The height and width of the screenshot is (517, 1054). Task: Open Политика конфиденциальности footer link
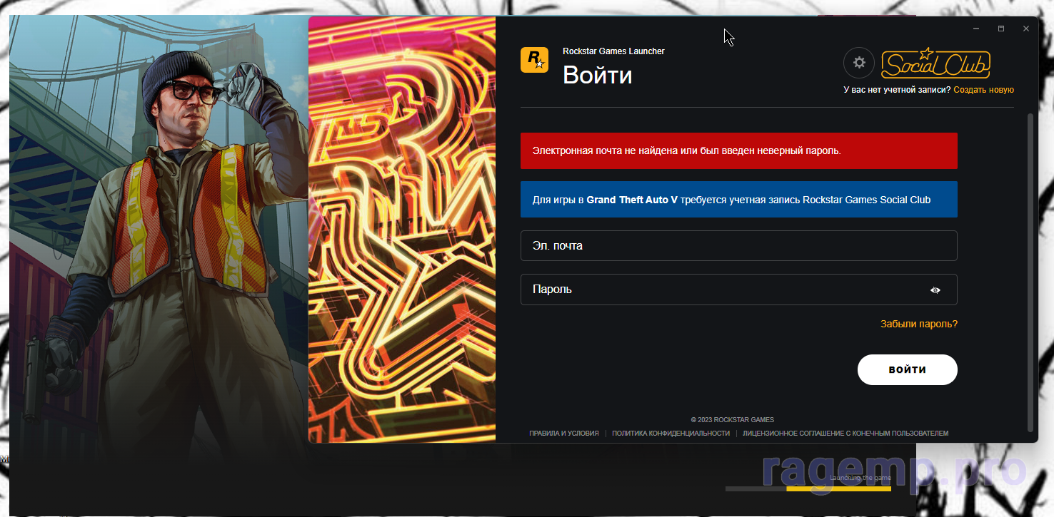tap(671, 434)
